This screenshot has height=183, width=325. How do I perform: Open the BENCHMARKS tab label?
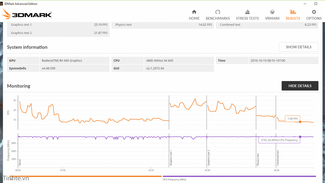(218, 18)
